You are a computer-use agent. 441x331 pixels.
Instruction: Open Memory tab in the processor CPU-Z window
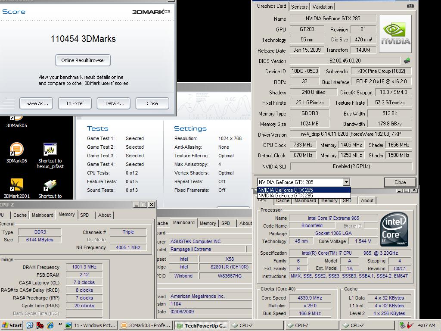329,200
